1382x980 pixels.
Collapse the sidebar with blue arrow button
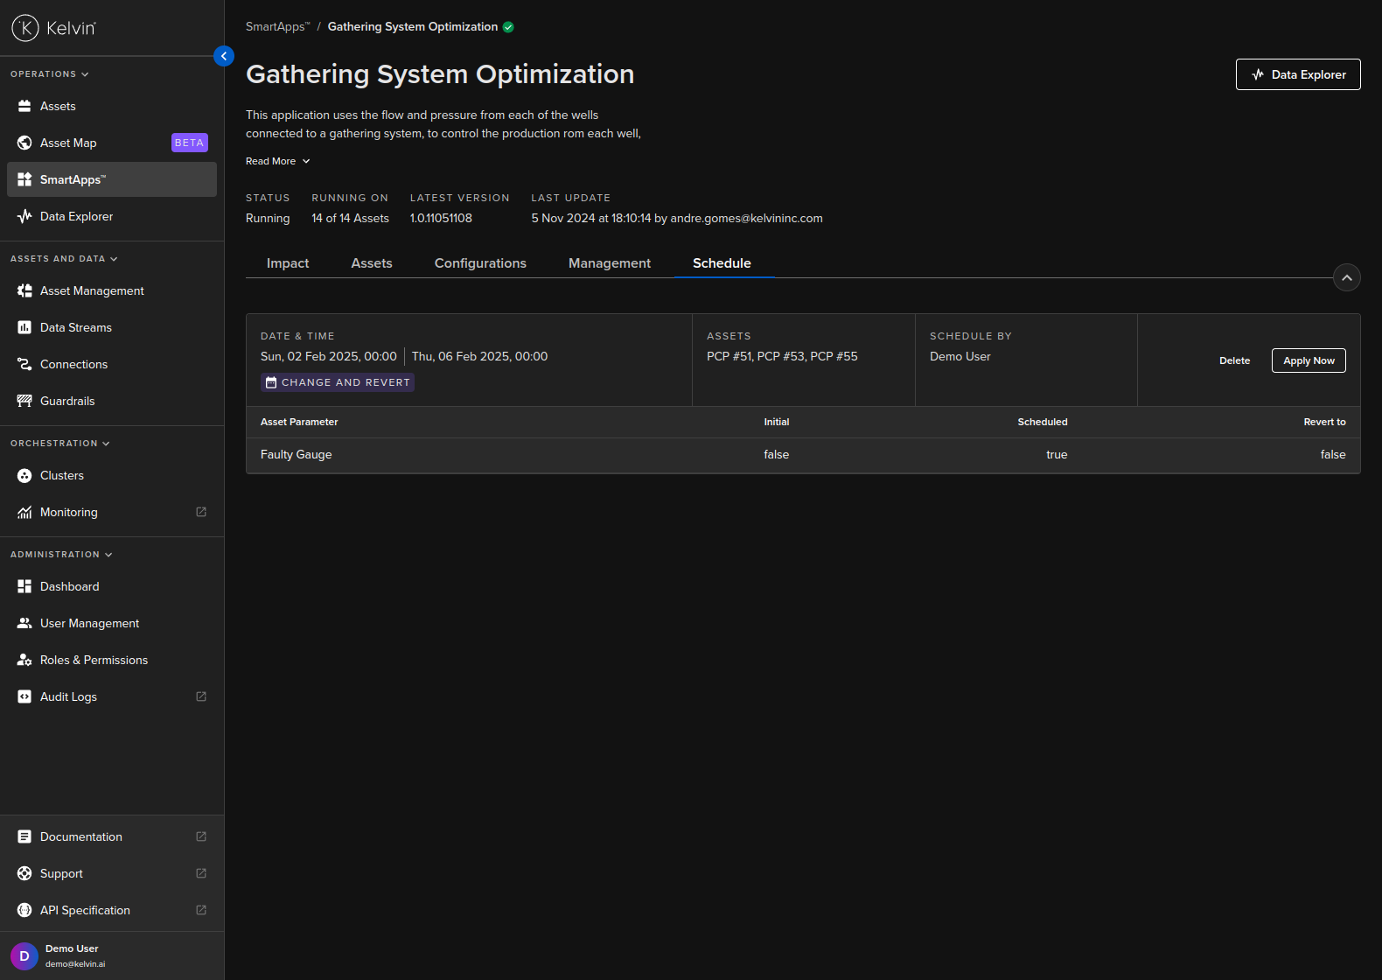point(224,56)
